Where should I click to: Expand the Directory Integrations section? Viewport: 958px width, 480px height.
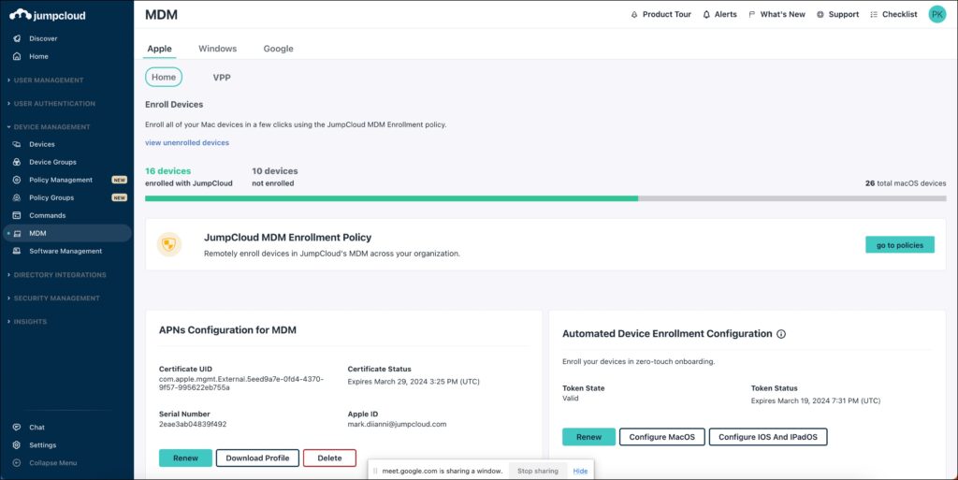point(60,275)
